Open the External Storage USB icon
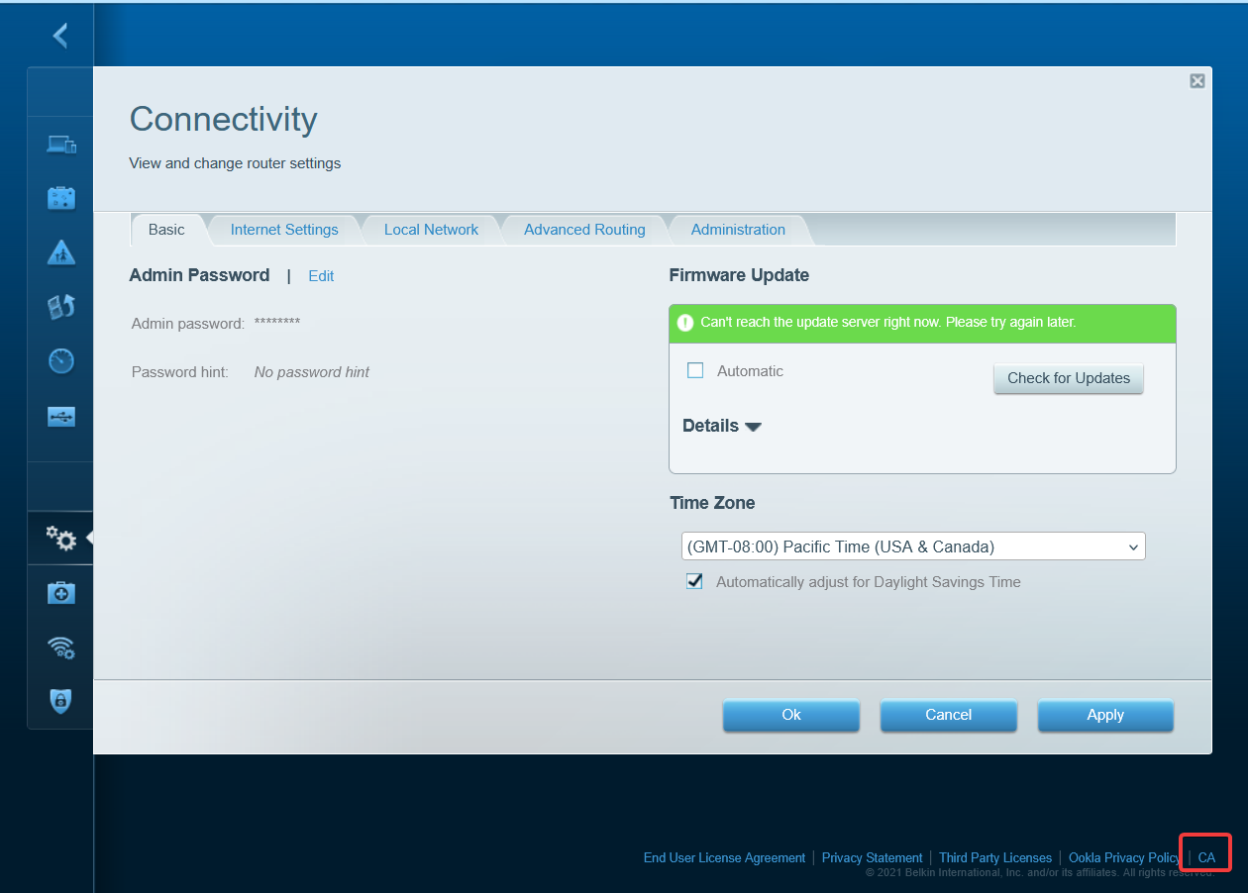Image resolution: width=1248 pixels, height=893 pixels. click(61, 416)
